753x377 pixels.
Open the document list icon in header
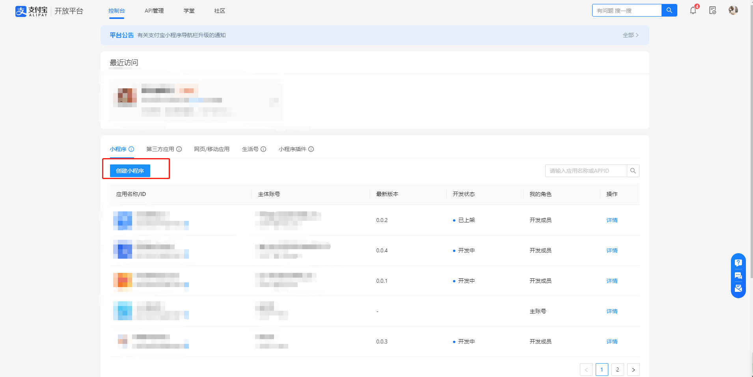tap(712, 11)
